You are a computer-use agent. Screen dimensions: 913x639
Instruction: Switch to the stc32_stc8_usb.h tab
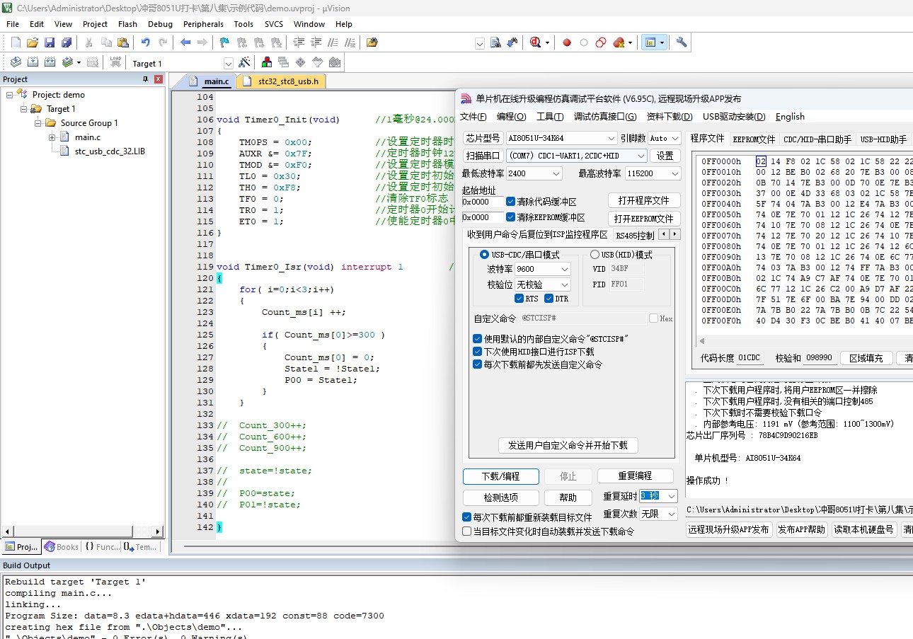[287, 81]
